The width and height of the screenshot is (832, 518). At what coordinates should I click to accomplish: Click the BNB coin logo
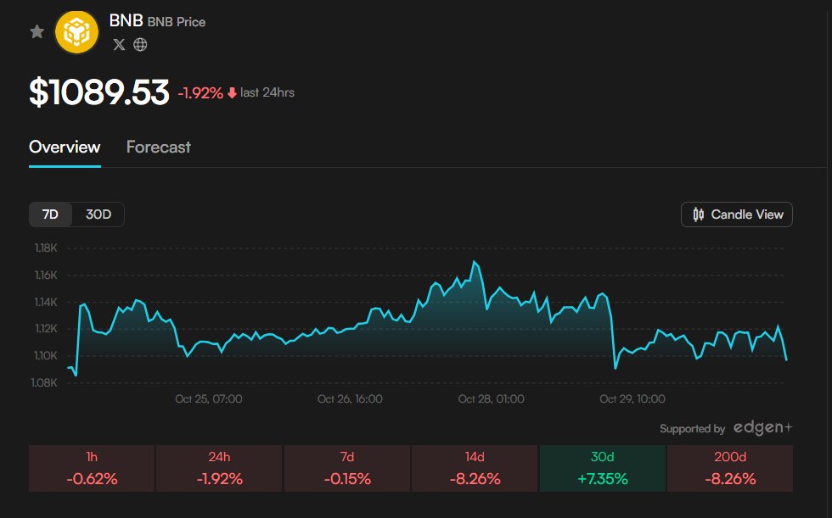point(77,32)
